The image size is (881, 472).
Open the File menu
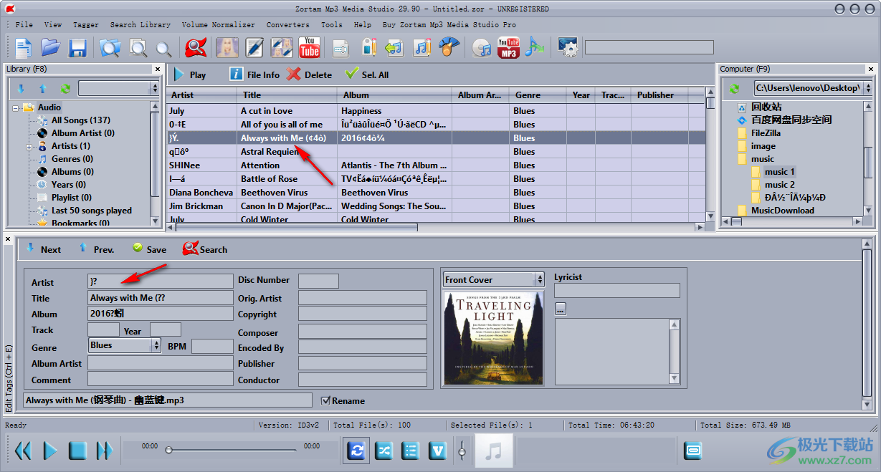pos(24,24)
